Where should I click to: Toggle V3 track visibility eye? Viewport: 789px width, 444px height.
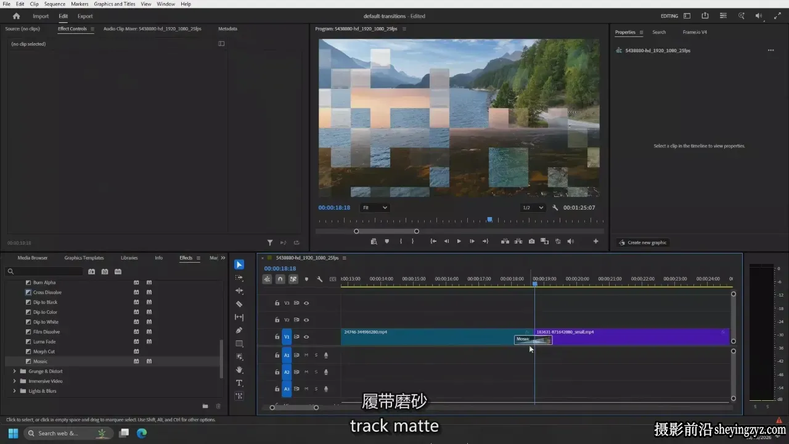306,303
